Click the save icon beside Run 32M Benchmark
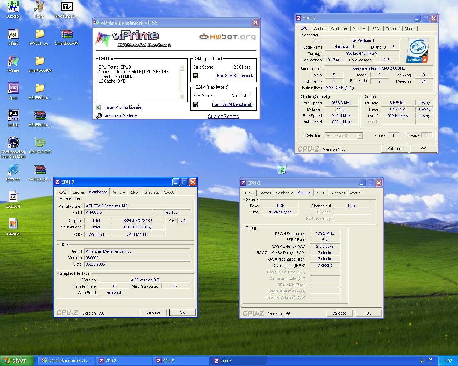 click(196, 76)
